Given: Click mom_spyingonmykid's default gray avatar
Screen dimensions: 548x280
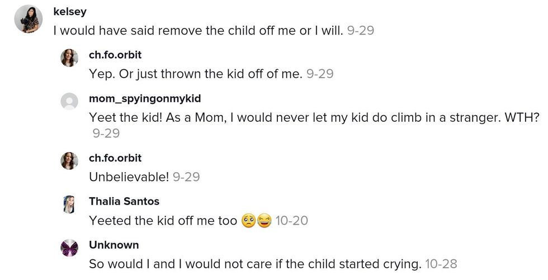Looking at the screenshot, I should pyautogui.click(x=69, y=102).
